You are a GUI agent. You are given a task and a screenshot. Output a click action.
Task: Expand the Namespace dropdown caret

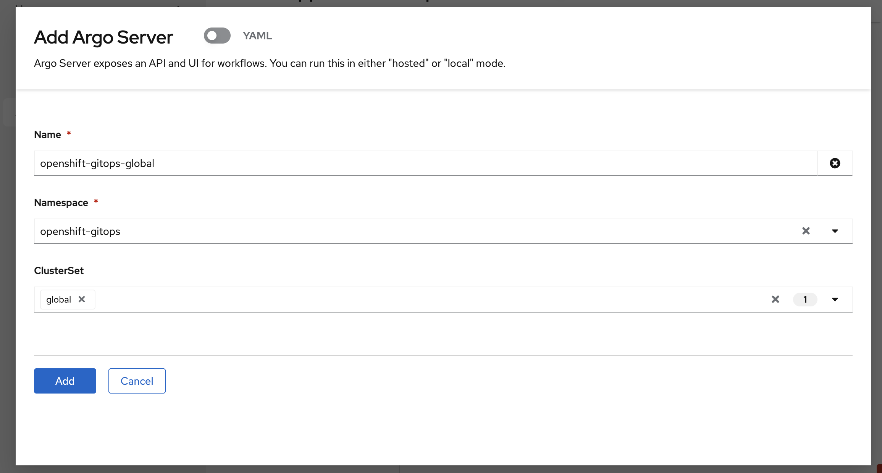pos(835,231)
